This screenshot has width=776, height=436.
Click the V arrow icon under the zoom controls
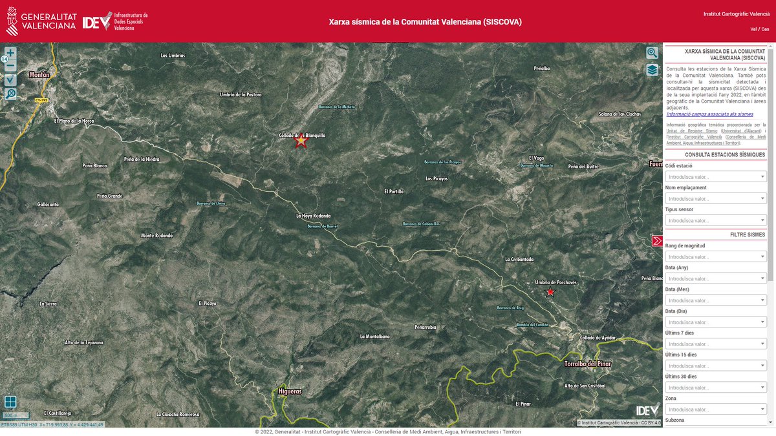[10, 79]
